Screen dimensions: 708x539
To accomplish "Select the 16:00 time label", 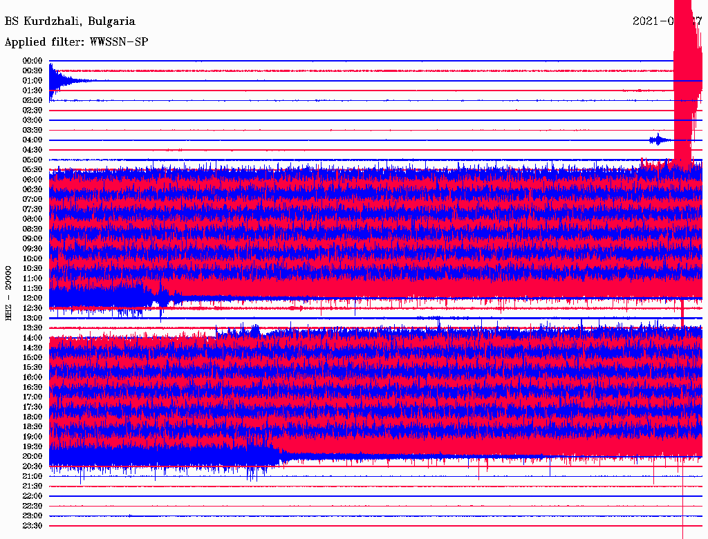I will click(32, 377).
